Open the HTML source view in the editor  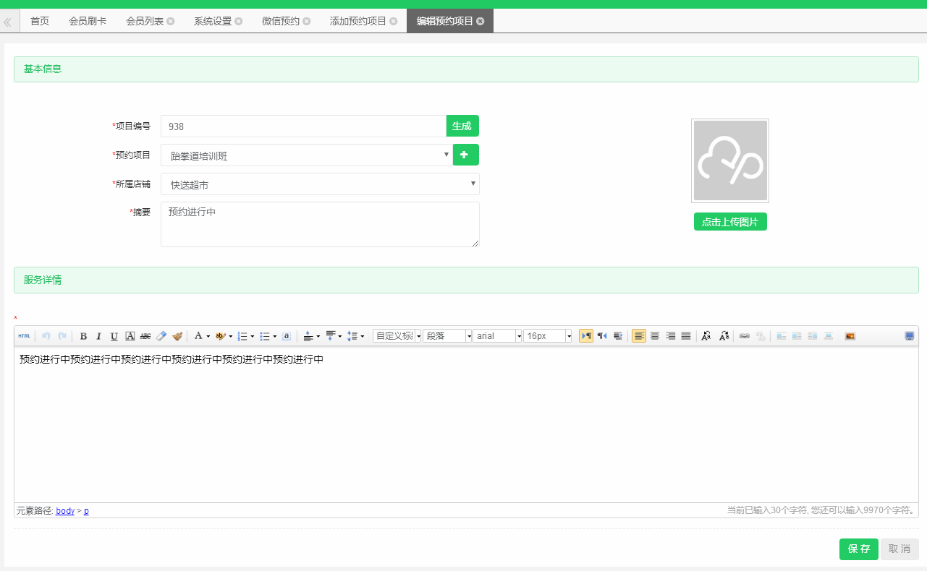(24, 336)
